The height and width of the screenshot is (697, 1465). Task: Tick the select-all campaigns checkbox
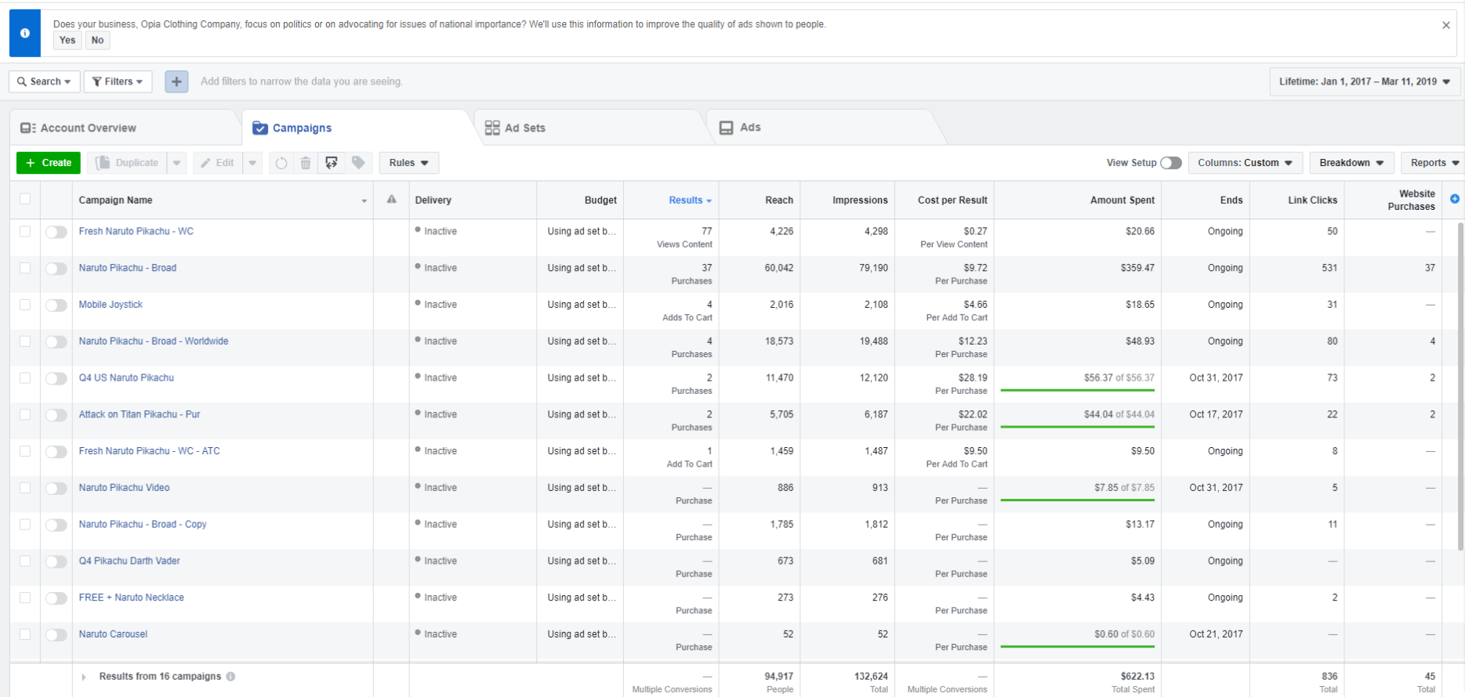coord(25,199)
